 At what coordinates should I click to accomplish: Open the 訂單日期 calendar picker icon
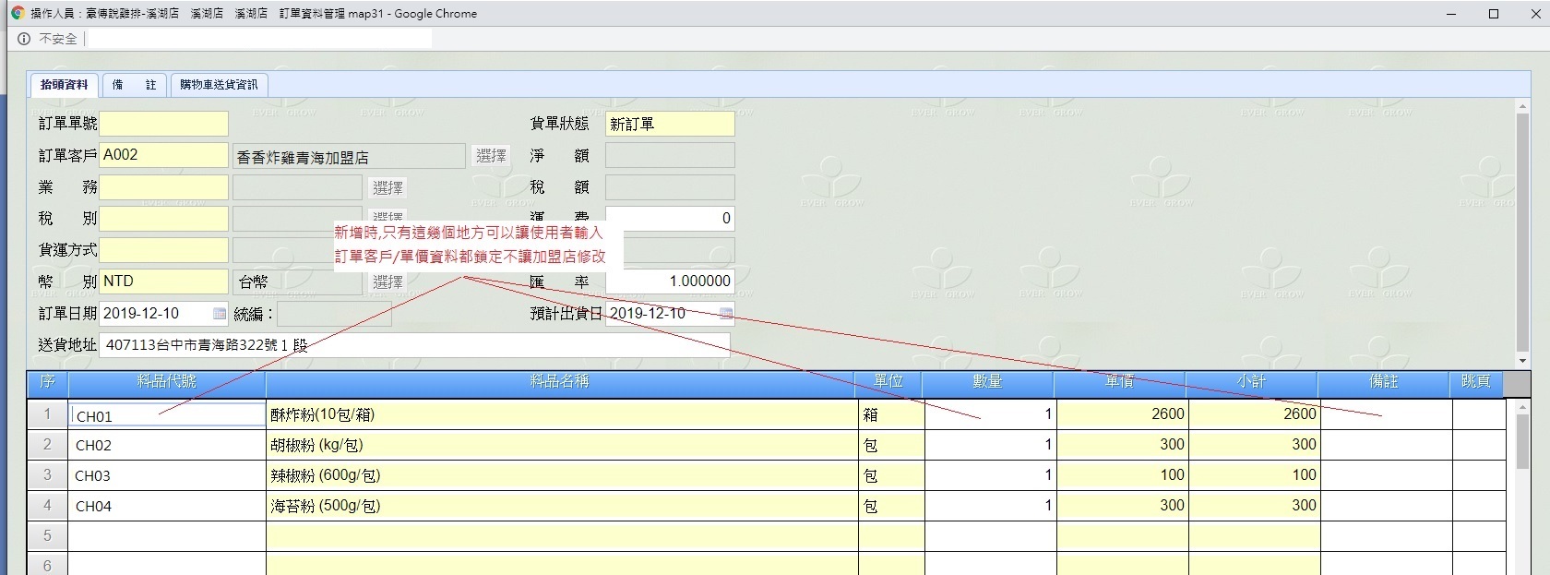pyautogui.click(x=220, y=314)
